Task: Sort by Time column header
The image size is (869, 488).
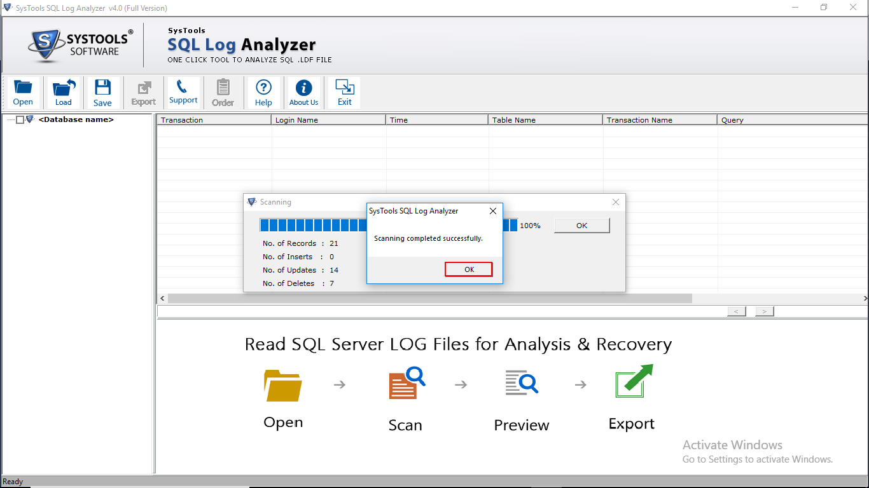Action: tap(437, 119)
